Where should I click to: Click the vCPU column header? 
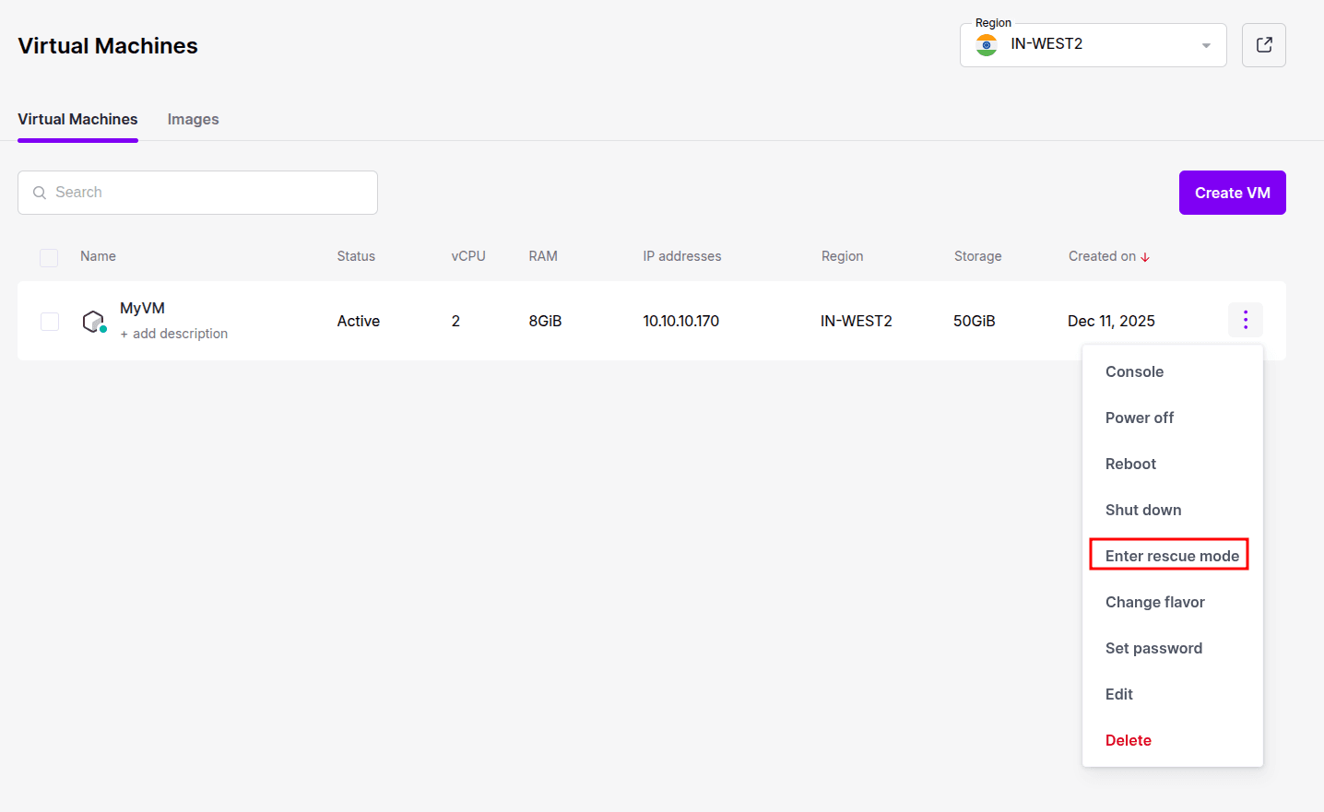tap(468, 256)
